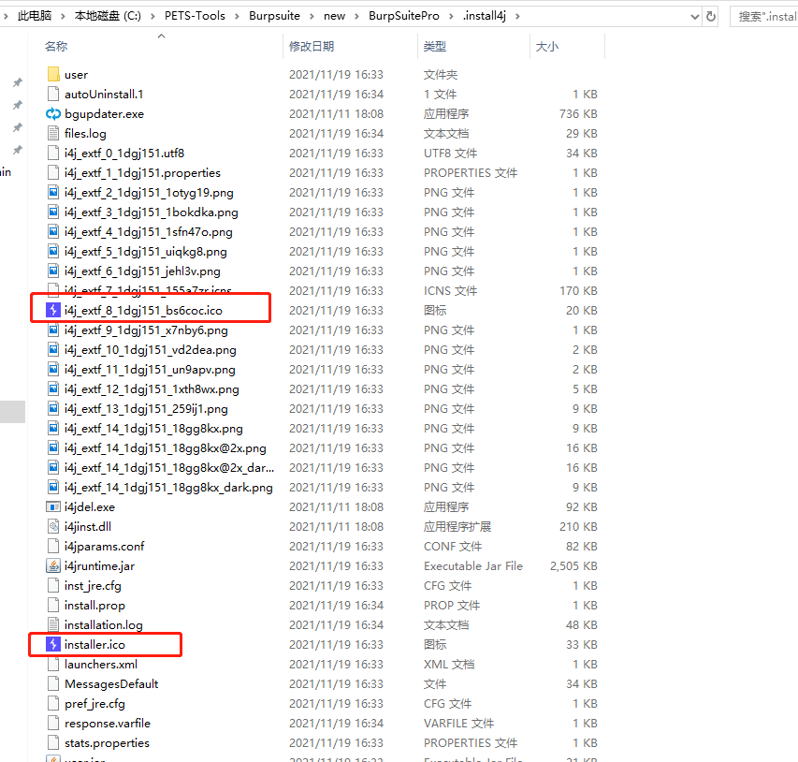The width and height of the screenshot is (798, 762).
Task: Click the i4j_extf_5_1dgj151_uiqkg8.png image icon
Action: pyautogui.click(x=53, y=252)
